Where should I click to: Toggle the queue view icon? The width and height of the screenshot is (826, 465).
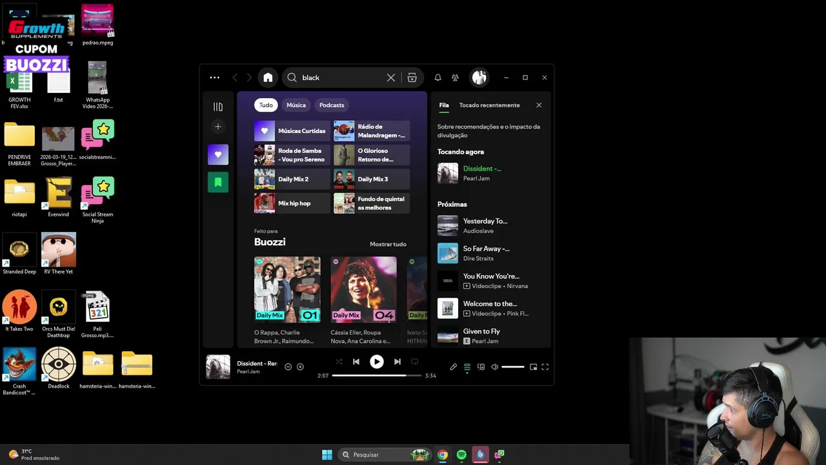click(x=467, y=367)
